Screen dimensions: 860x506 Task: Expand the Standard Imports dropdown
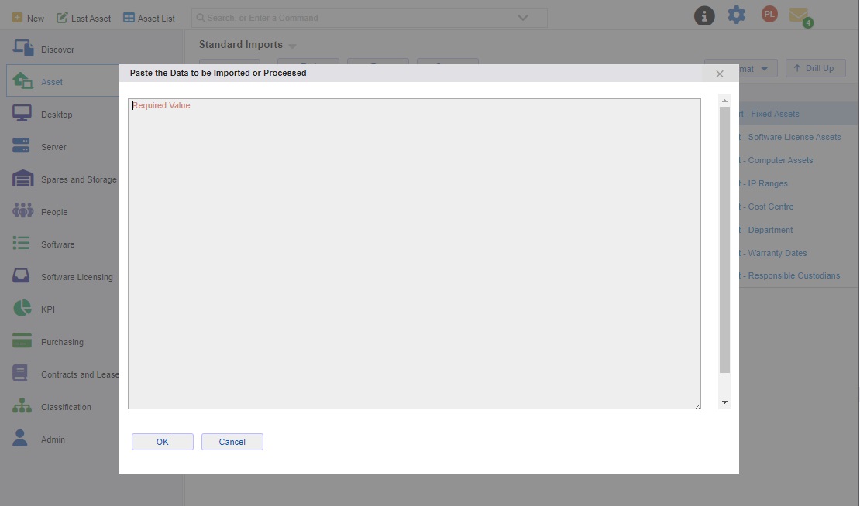(x=292, y=45)
